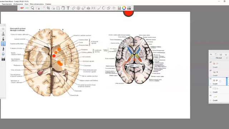Toggle visibility of layer Слой4
The height and width of the screenshot is (129, 229).
click(x=211, y=79)
